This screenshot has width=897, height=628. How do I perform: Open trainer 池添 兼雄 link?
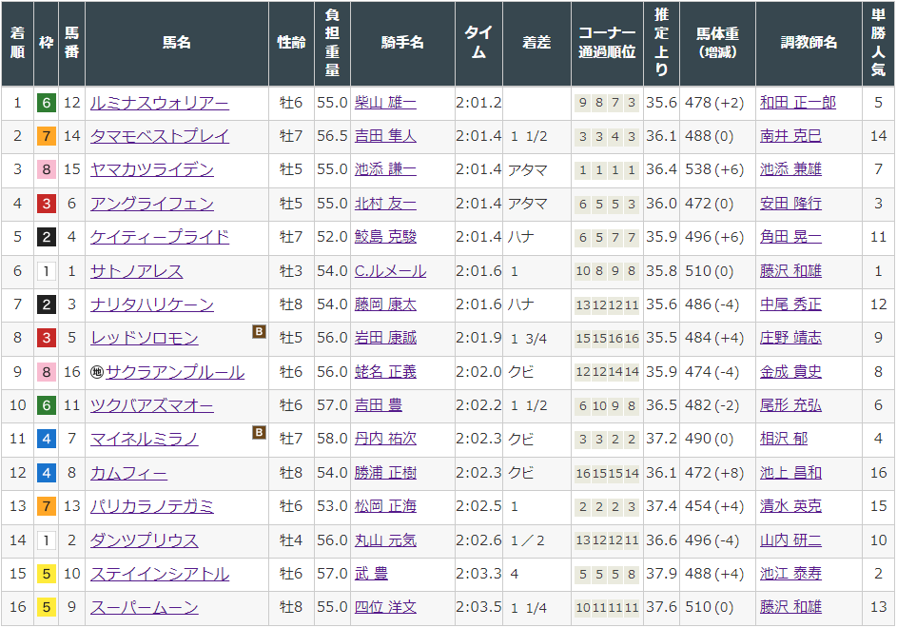(790, 170)
